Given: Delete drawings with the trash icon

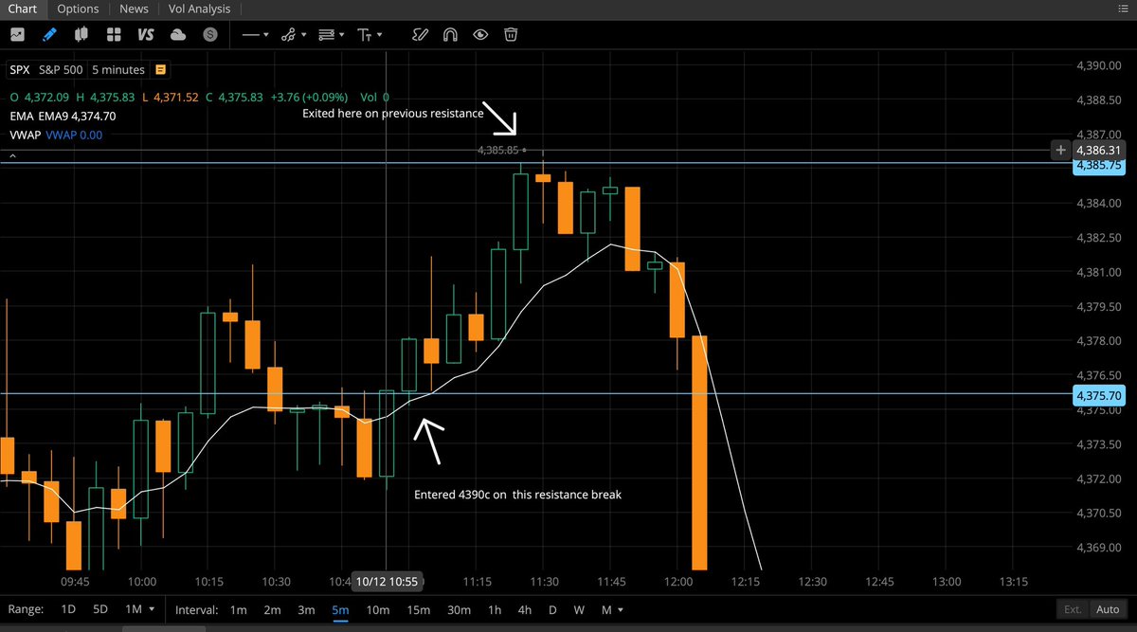Looking at the screenshot, I should click(511, 34).
